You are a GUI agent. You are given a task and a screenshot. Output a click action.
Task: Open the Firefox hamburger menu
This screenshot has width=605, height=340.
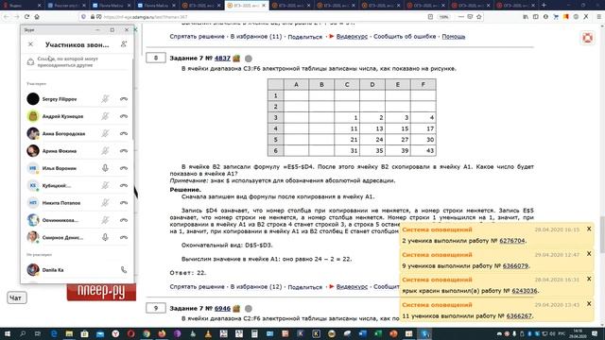pos(598,17)
